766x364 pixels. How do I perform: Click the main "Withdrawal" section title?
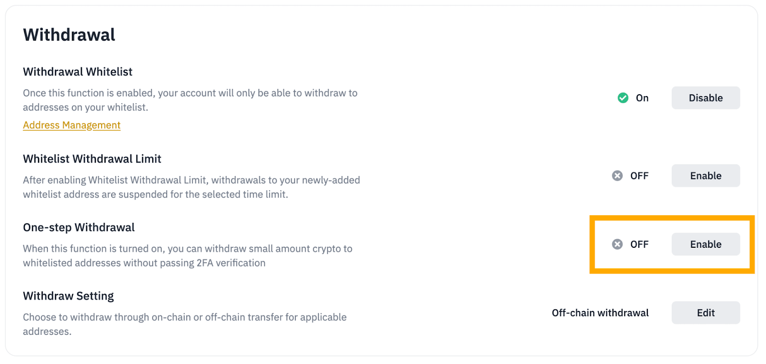69,35
